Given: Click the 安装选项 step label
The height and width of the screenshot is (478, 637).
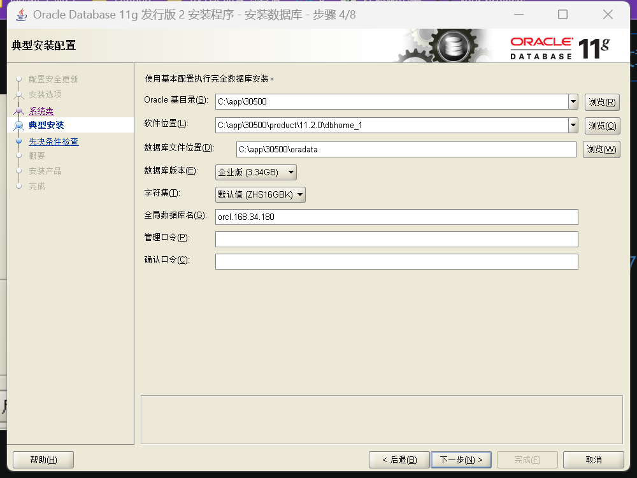Looking at the screenshot, I should [x=45, y=94].
